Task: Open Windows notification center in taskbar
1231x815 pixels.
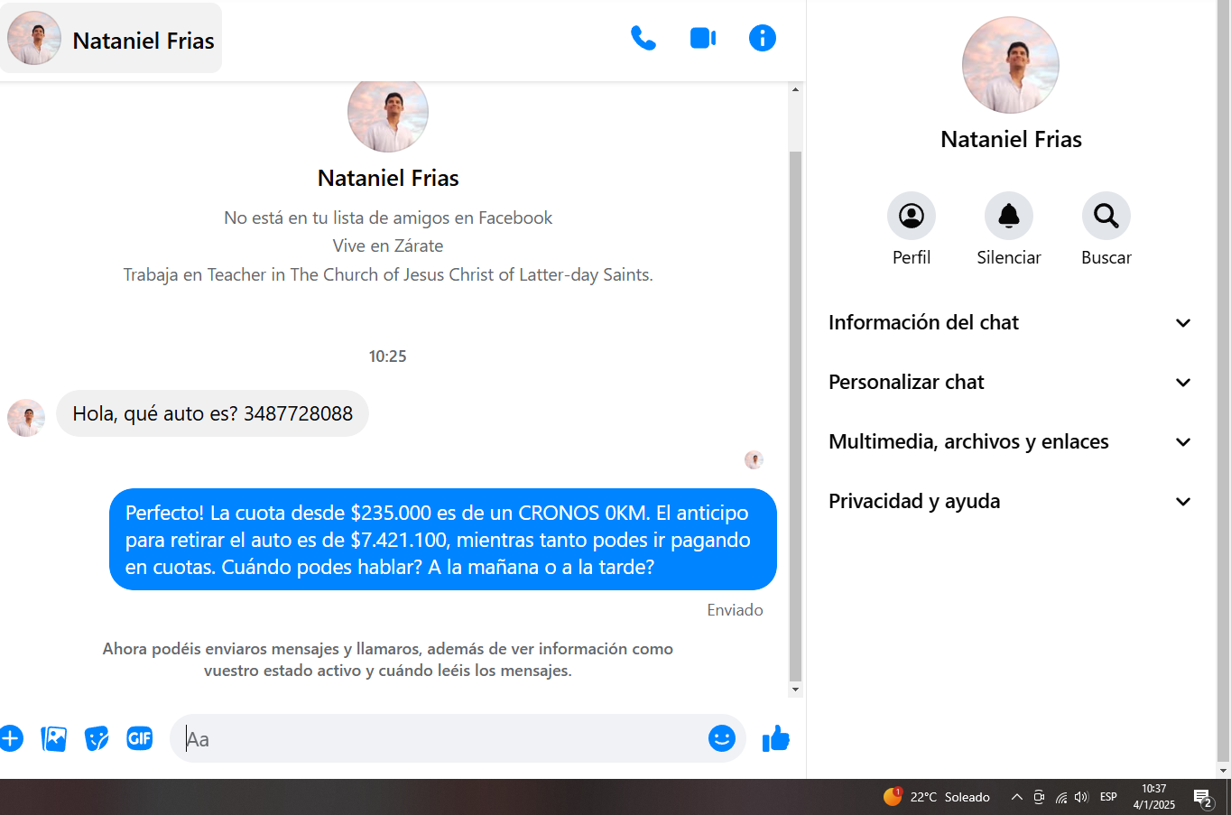Action: coord(1202,797)
